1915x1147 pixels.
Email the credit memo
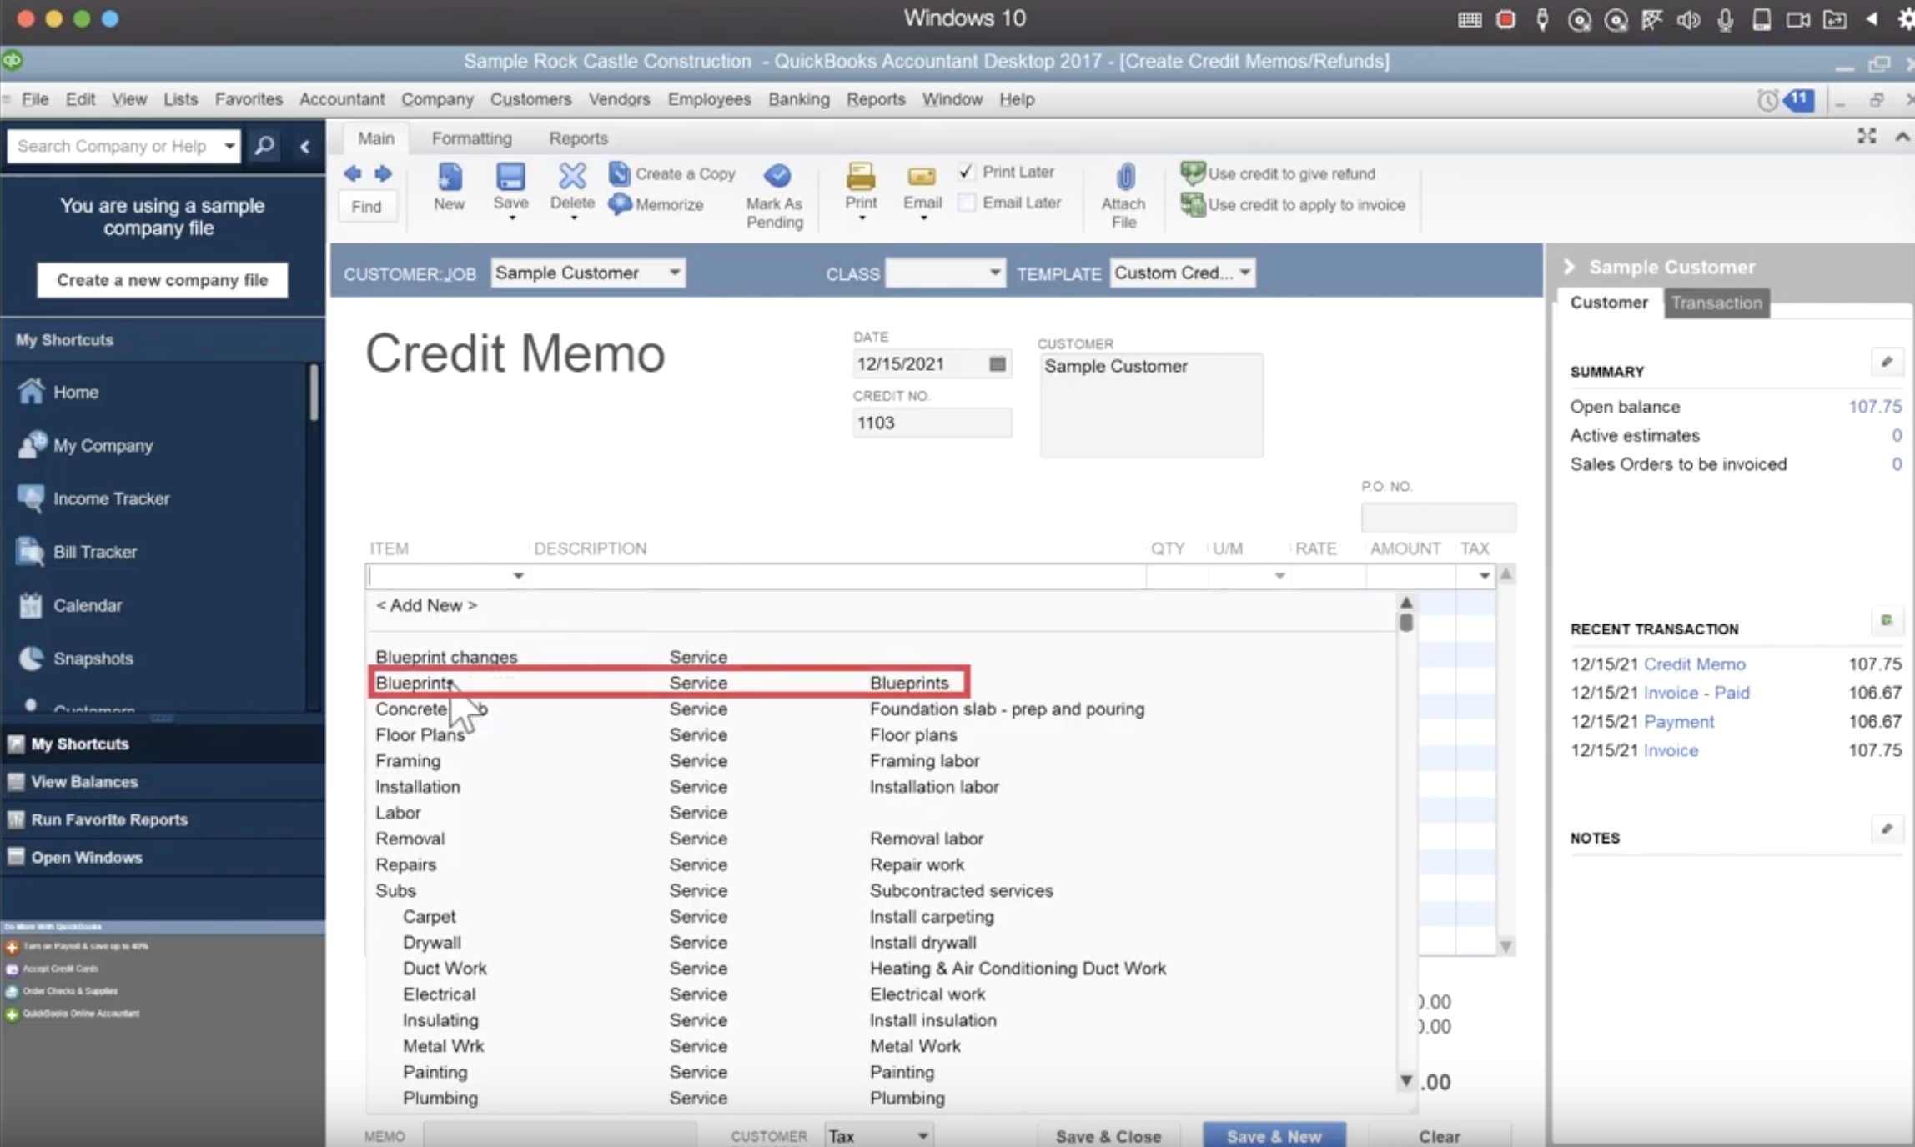[x=922, y=190]
